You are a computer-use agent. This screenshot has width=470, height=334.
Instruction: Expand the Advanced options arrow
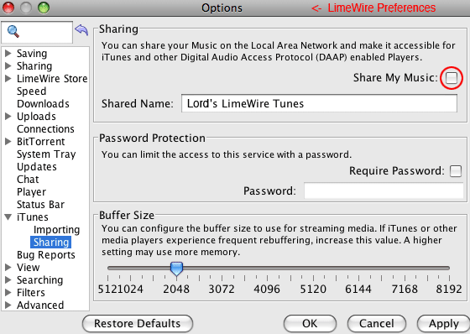[8, 305]
